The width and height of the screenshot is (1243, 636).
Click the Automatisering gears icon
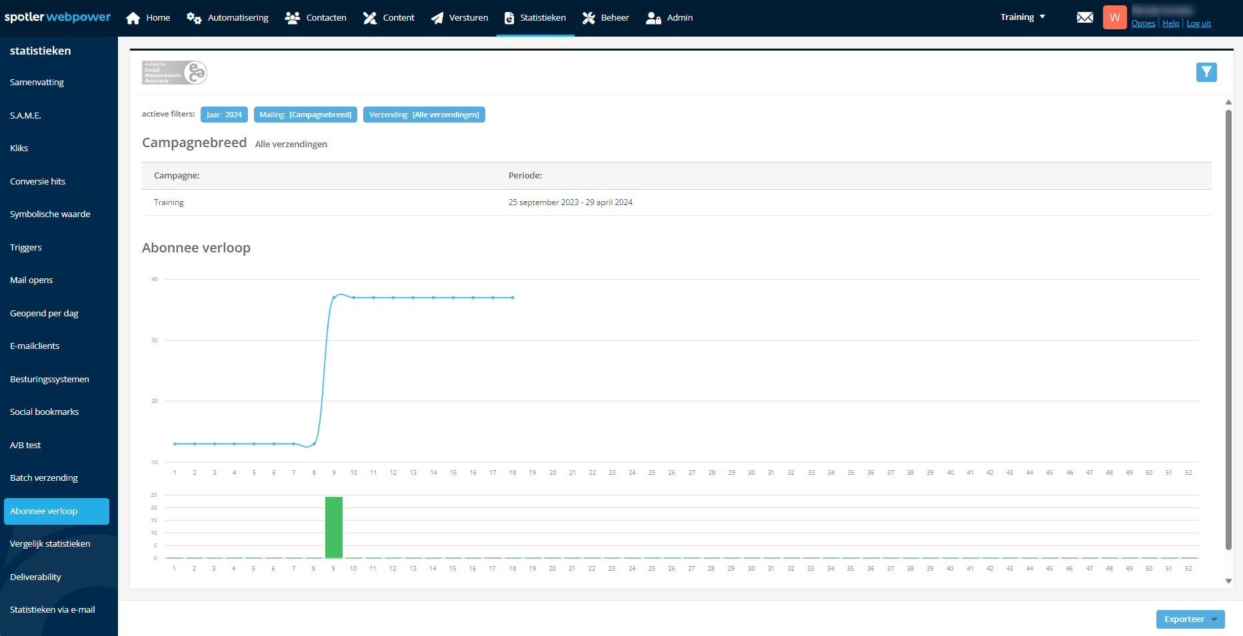(x=194, y=18)
